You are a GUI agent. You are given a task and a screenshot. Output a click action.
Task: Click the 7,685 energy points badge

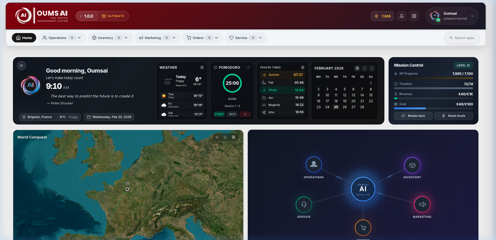(x=382, y=16)
